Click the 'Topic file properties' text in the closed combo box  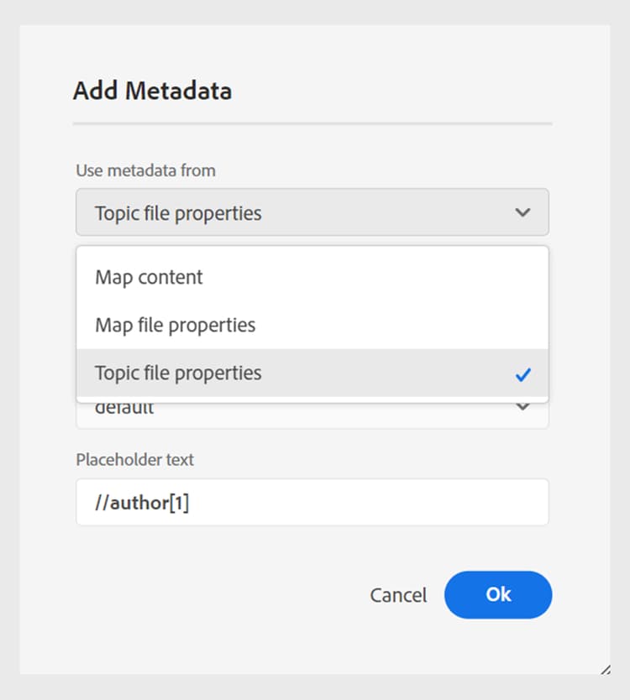click(178, 213)
